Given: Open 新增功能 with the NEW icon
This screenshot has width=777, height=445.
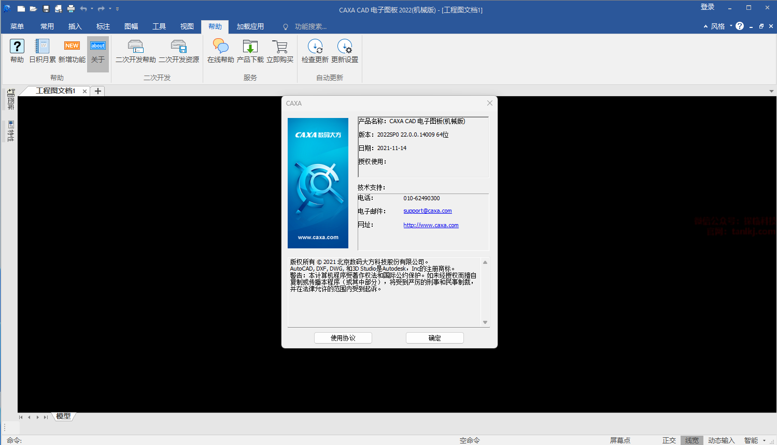Looking at the screenshot, I should coord(72,47).
